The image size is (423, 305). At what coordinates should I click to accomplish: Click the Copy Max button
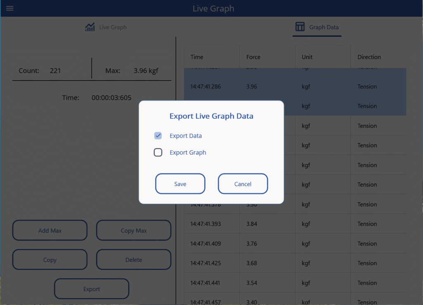(x=133, y=231)
